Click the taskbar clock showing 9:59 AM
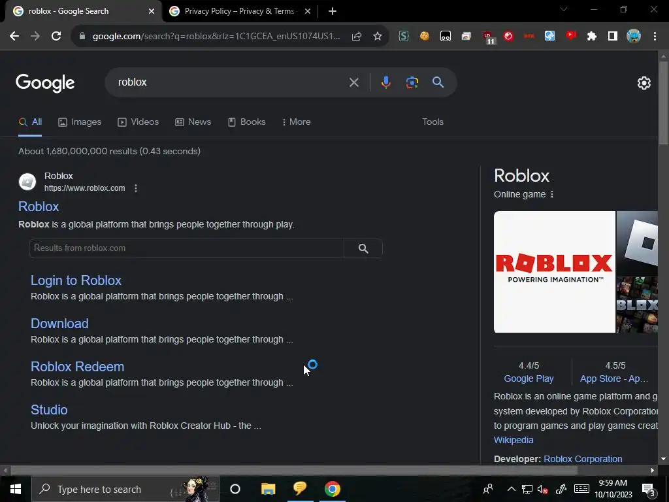This screenshot has height=502, width=669. pyautogui.click(x=613, y=489)
